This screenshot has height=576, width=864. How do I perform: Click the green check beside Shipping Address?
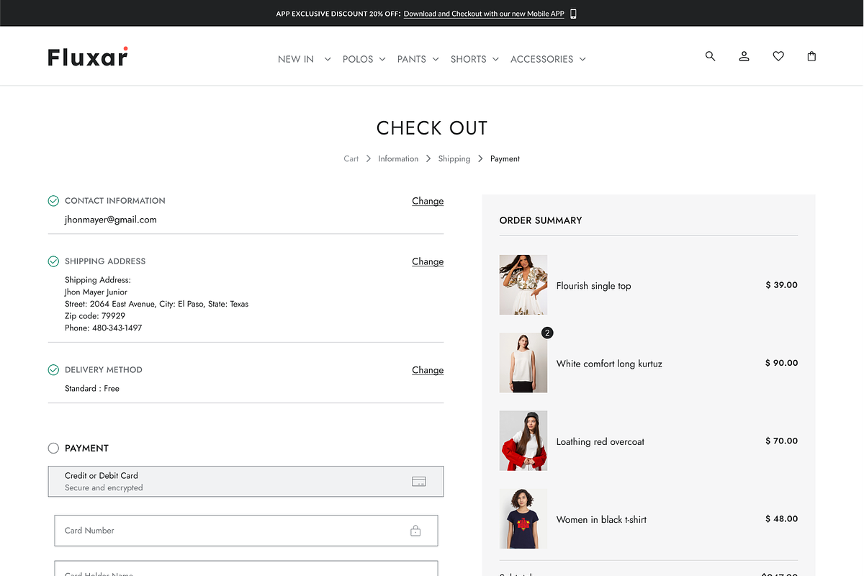53,261
